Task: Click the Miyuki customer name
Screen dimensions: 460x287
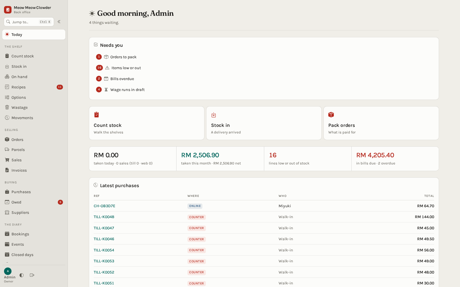Action: (x=285, y=206)
